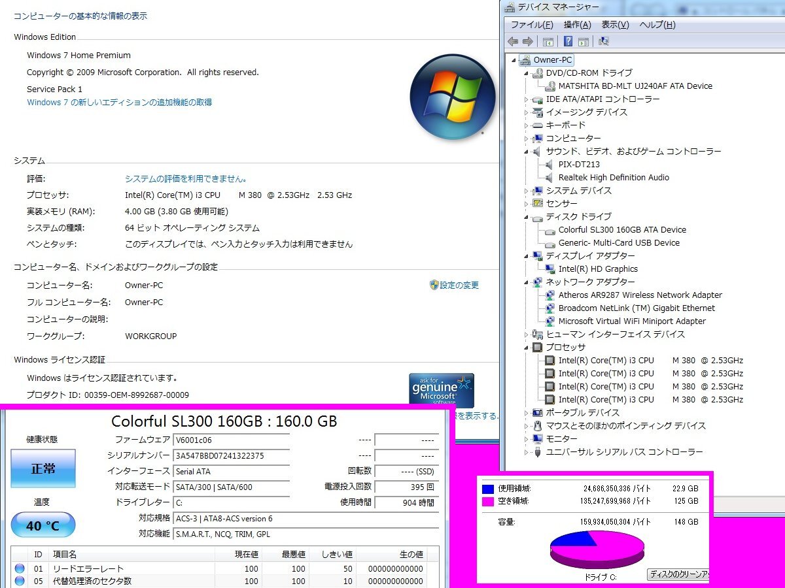Click the システムの評価を利用できません link
The image size is (785, 588).
pyautogui.click(x=186, y=178)
